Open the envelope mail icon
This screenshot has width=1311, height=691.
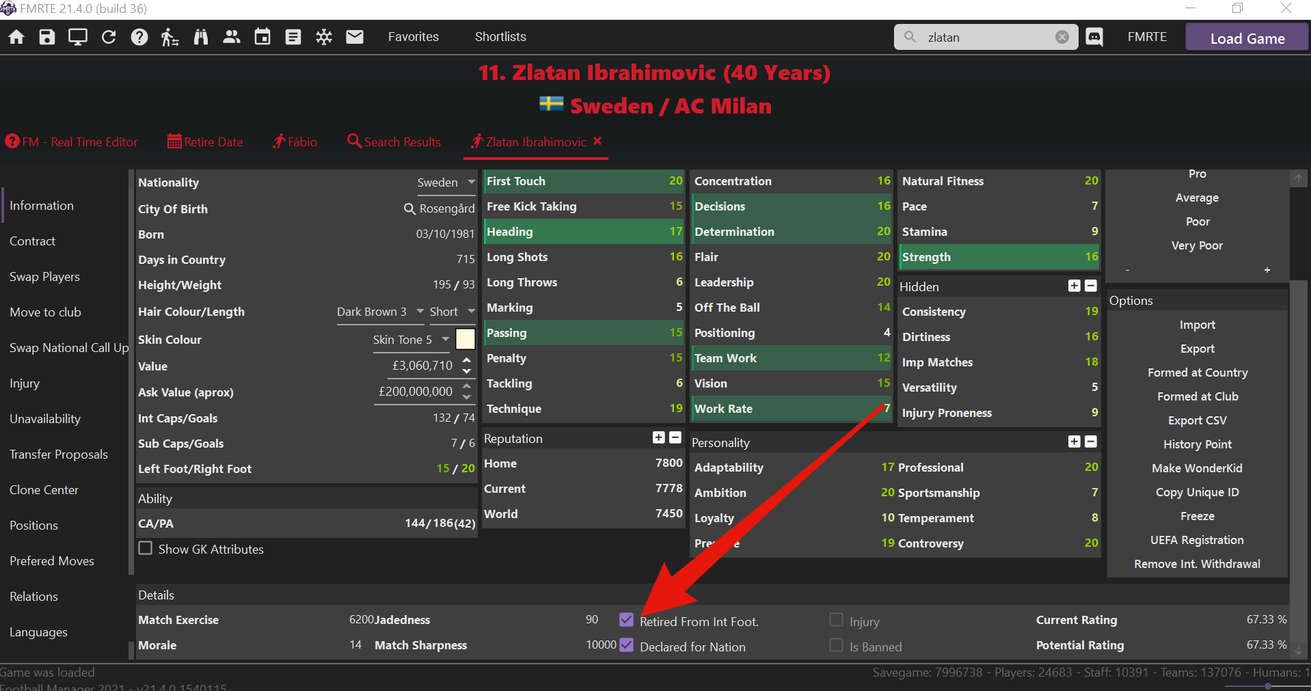coord(355,37)
